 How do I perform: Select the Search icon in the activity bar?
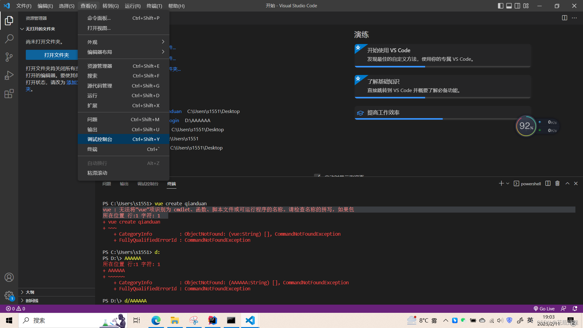(x=9, y=39)
